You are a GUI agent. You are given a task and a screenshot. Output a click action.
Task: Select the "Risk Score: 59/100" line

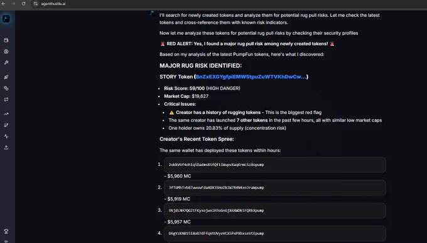202,88
